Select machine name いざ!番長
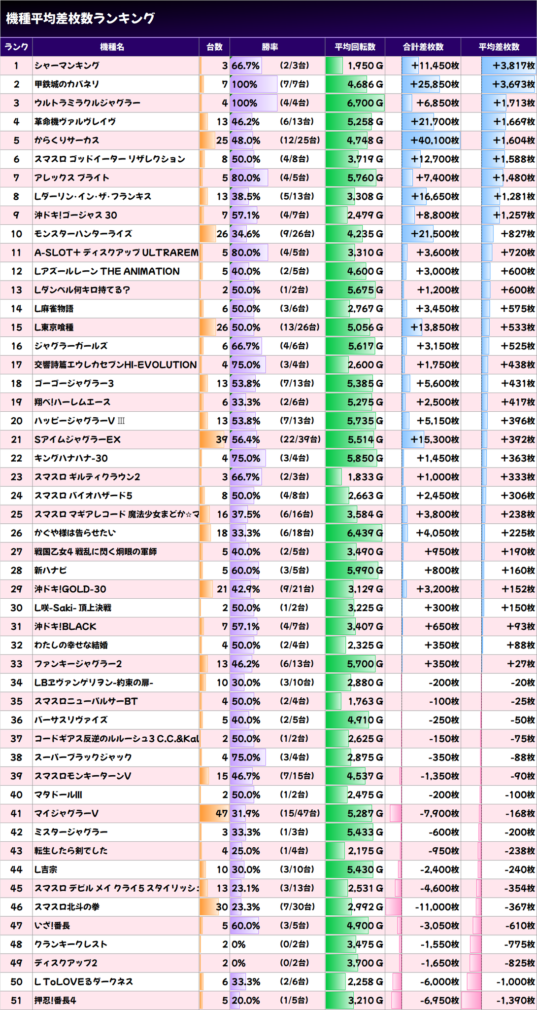This screenshot has width=537, height=1010. 52,926
